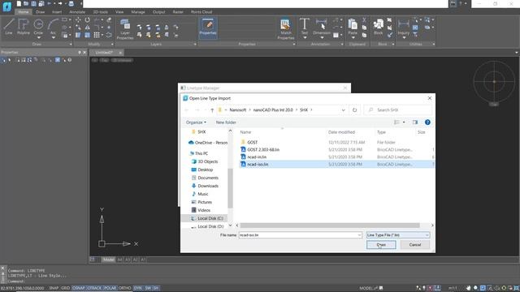Switch to the Draw ribbon tab
The width and height of the screenshot is (520, 292).
tap(40, 12)
